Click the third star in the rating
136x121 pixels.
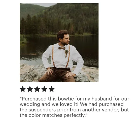coord(37,89)
